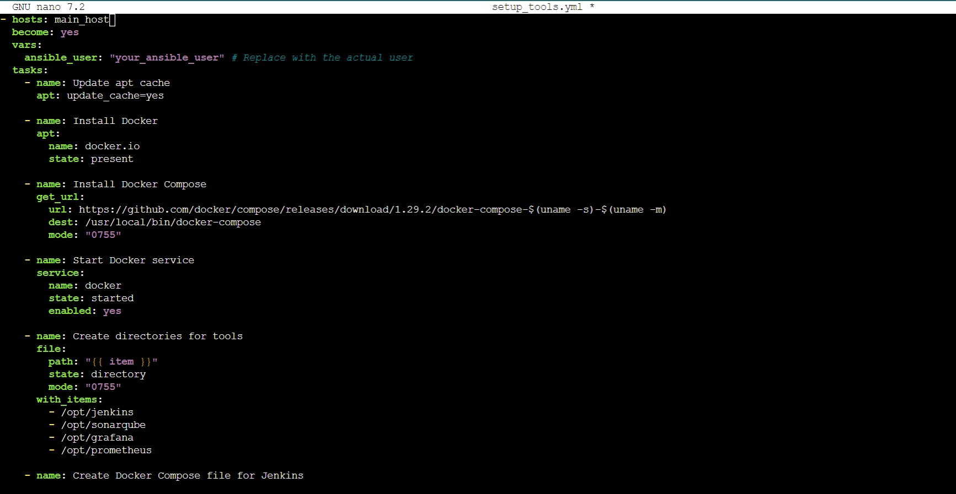956x494 pixels.
Task: Click the 'apt: update_cache=yes' line
Action: (x=100, y=96)
